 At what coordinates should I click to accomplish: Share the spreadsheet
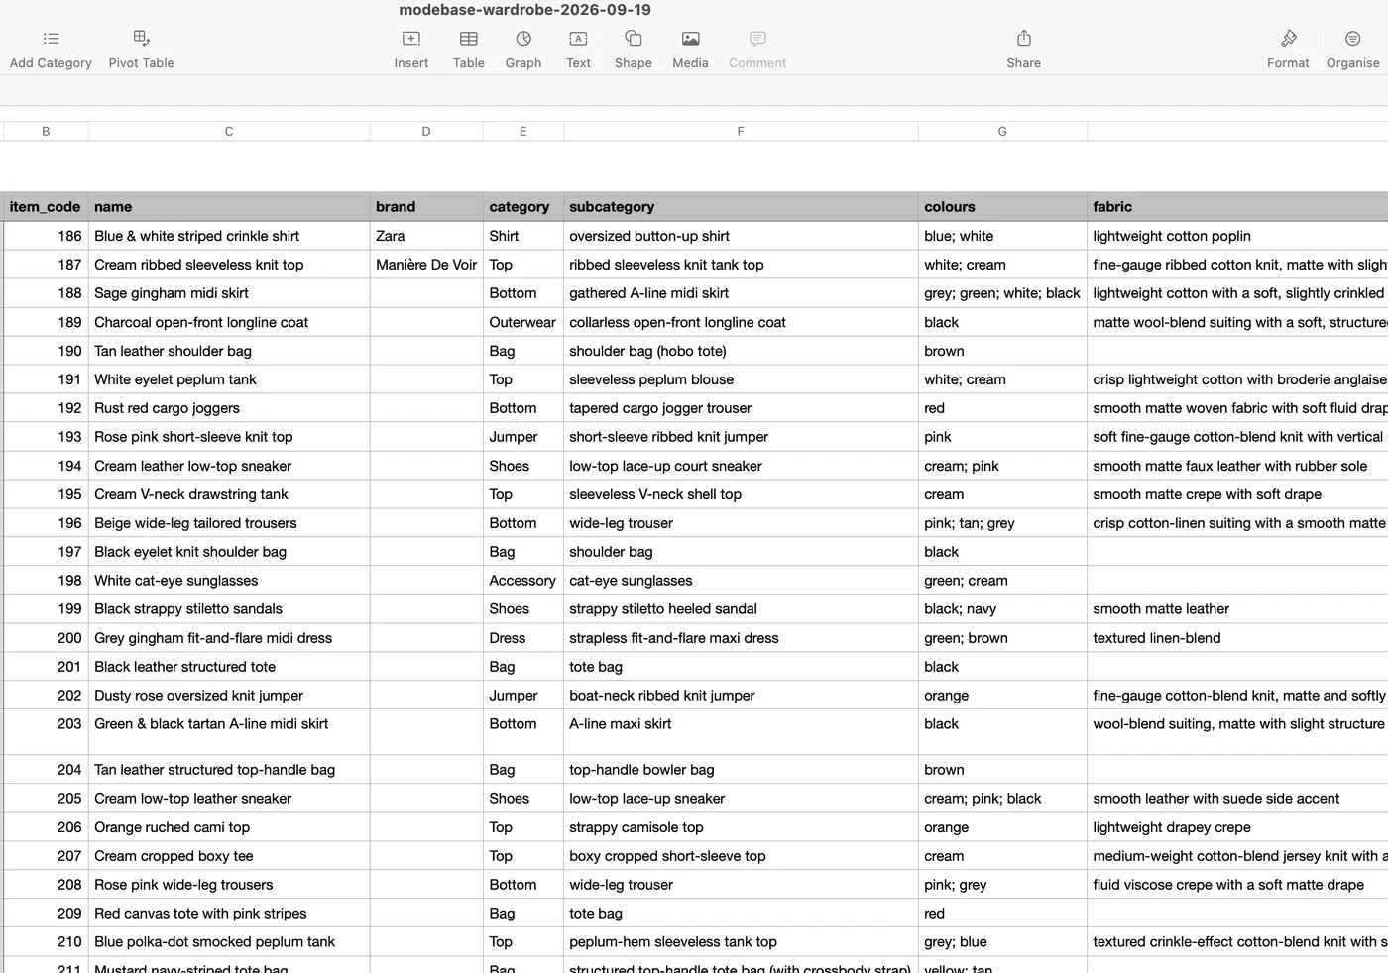(1024, 39)
